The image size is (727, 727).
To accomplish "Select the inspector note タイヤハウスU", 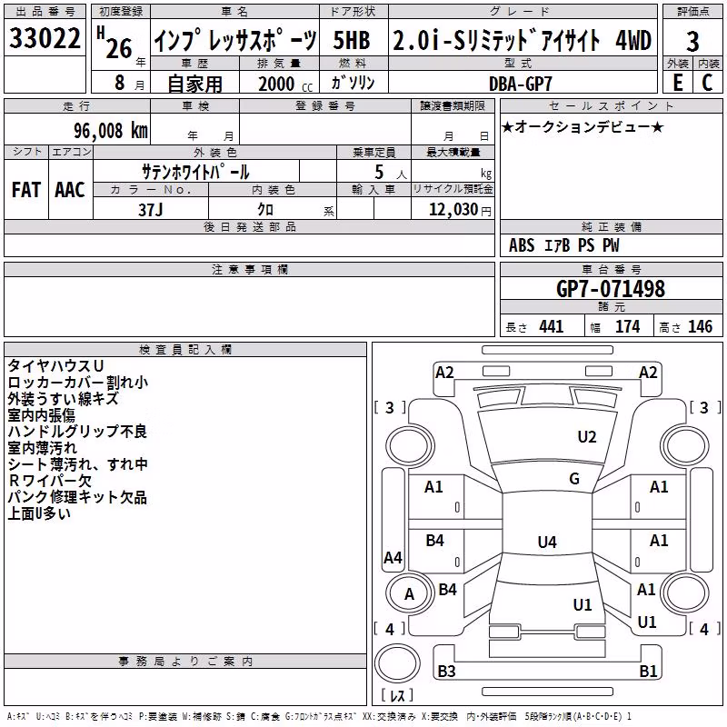I will point(55,366).
